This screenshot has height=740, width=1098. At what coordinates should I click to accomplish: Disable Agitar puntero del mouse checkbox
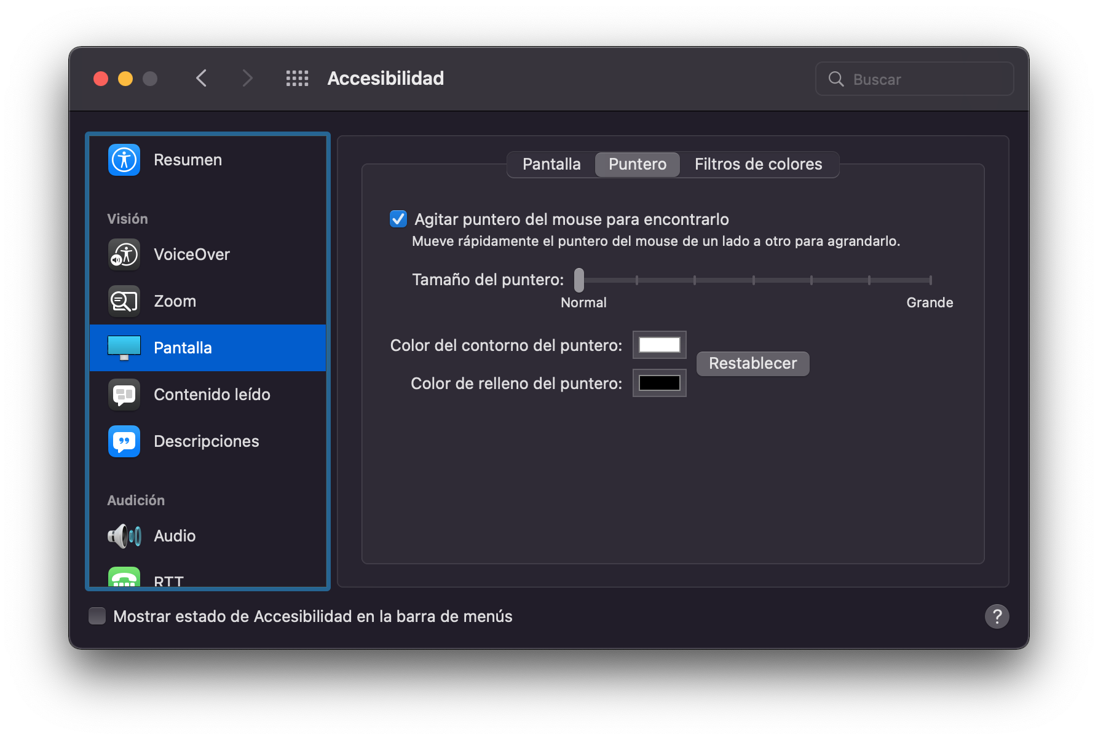(x=398, y=219)
